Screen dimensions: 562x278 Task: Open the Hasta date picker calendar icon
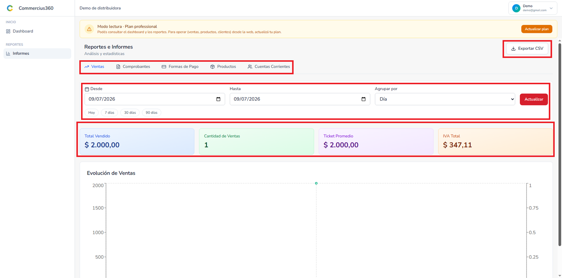click(x=364, y=99)
